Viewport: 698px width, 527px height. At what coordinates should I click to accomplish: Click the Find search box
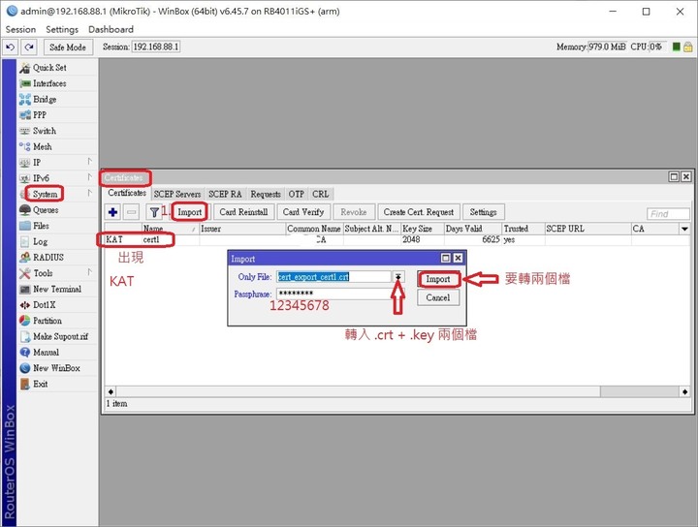point(668,214)
